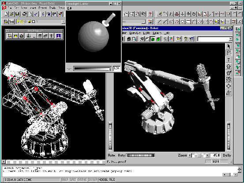Click the Paste from clipboard icon
Image resolution: width=244 pixels, height=183 pixels.
(x=55, y=14)
